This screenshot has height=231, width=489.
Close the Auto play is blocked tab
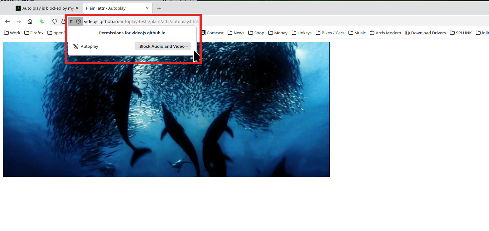(x=77, y=8)
